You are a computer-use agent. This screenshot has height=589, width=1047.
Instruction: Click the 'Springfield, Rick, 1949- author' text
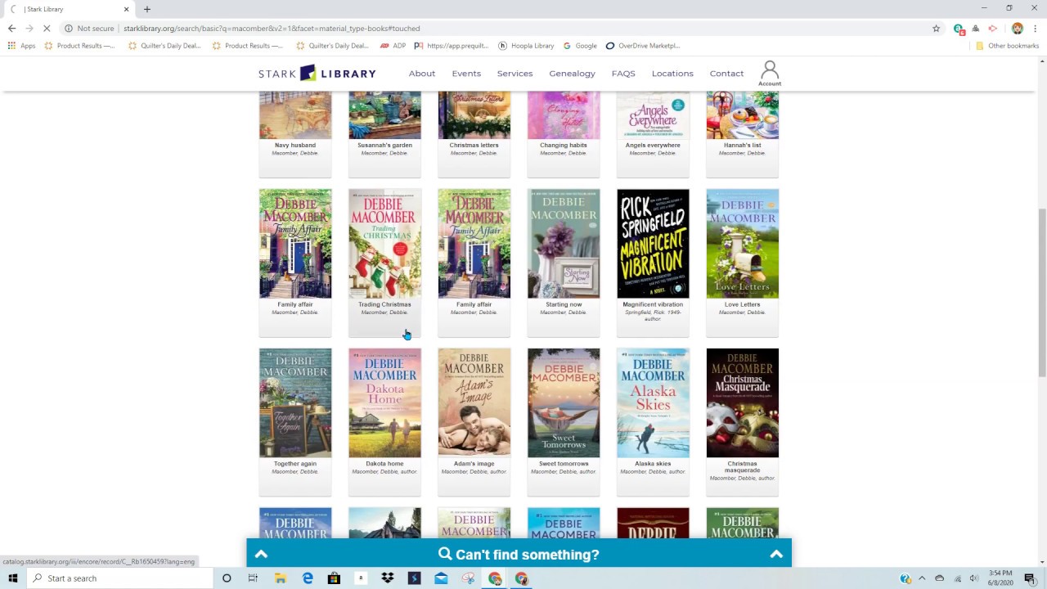pyautogui.click(x=653, y=316)
